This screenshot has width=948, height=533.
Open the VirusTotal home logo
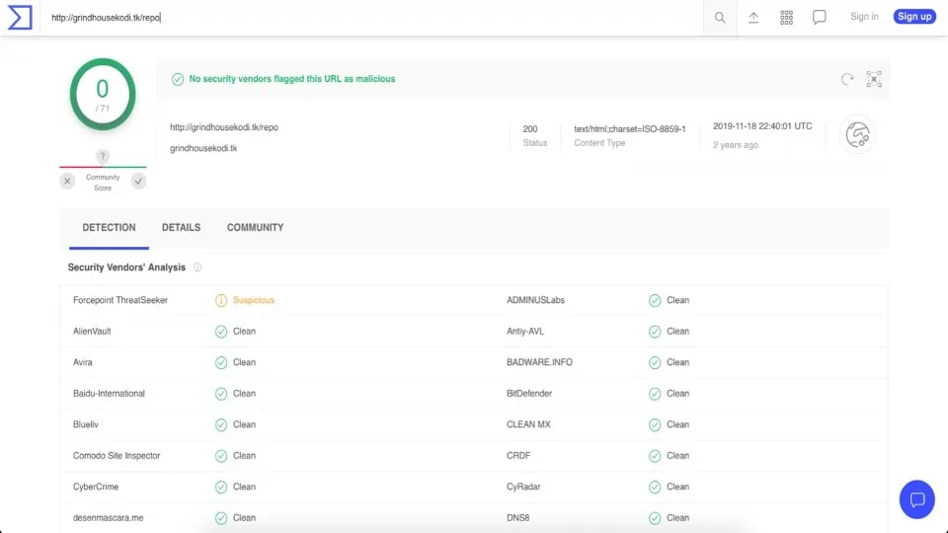coord(20,17)
